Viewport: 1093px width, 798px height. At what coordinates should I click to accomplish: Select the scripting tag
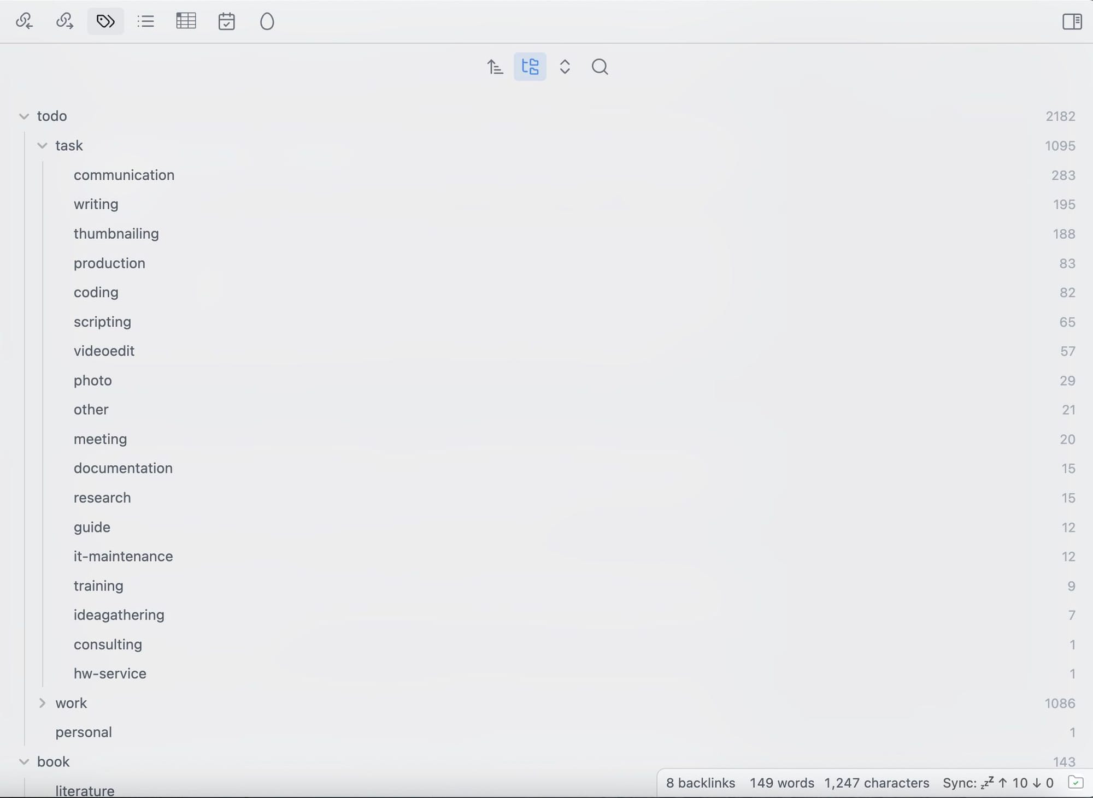pyautogui.click(x=102, y=322)
